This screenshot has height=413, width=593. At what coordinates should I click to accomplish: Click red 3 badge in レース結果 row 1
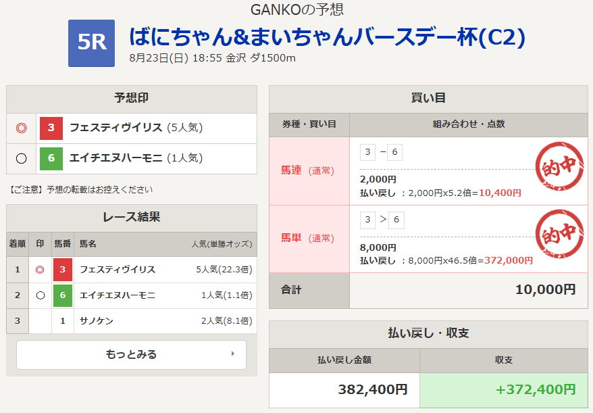pyautogui.click(x=63, y=270)
